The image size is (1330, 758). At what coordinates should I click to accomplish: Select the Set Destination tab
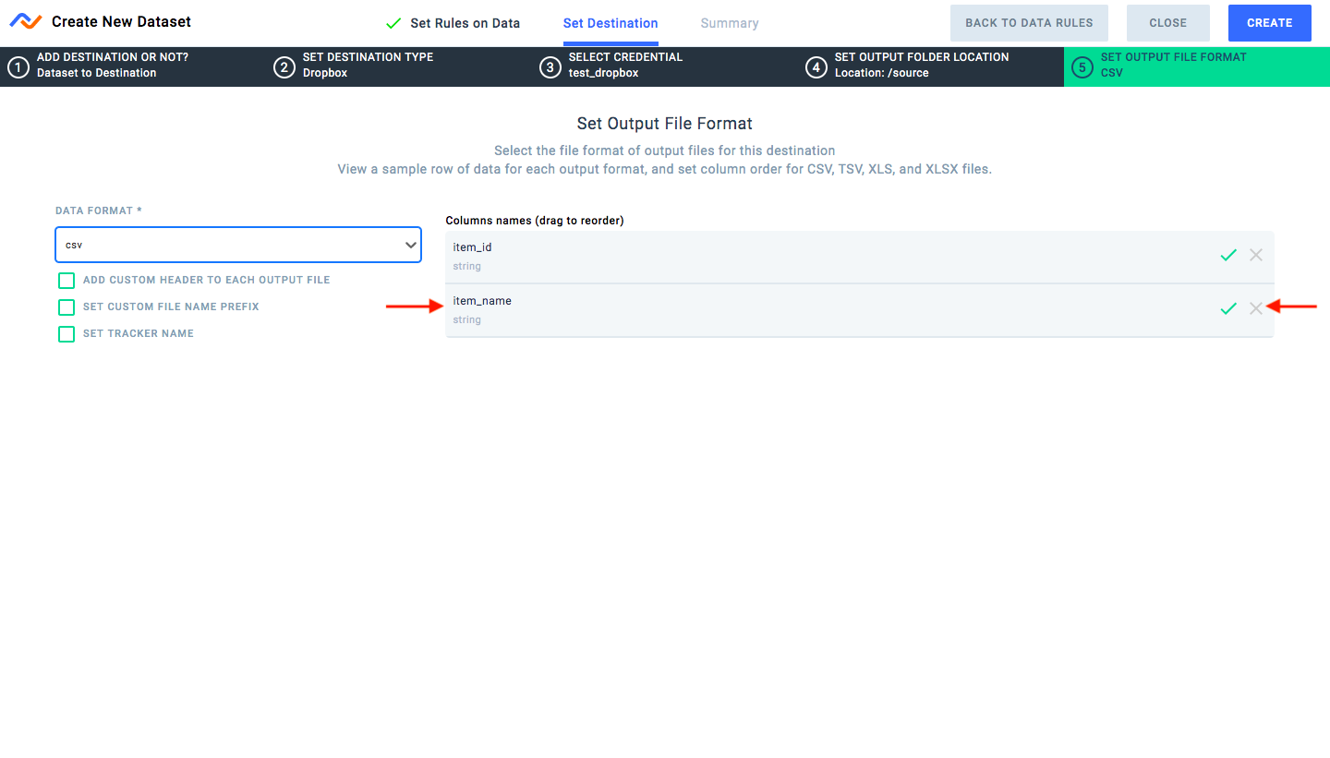611,23
